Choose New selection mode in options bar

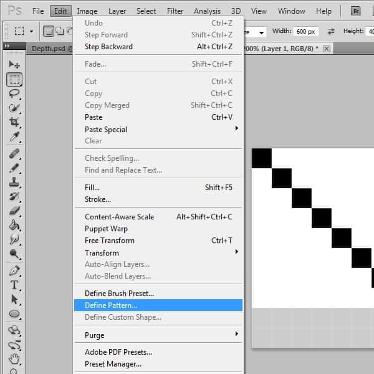click(49, 31)
